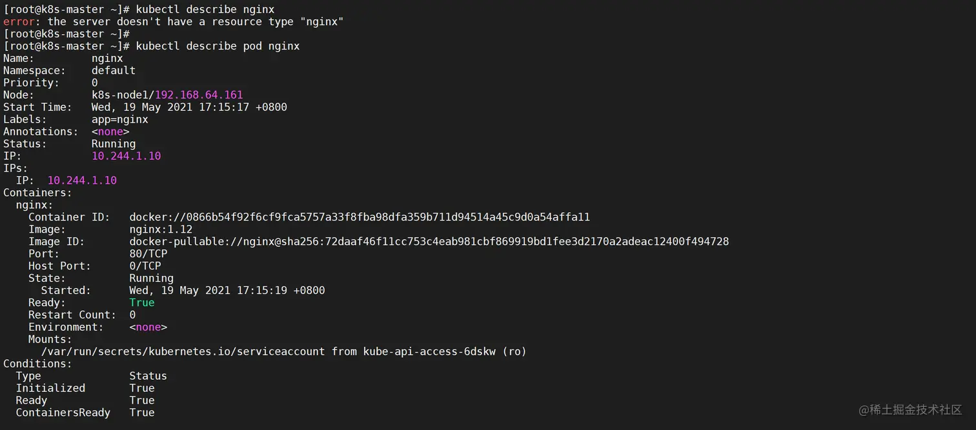The height and width of the screenshot is (430, 976).
Task: Click the nginx:1.12 image value
Action: 161,230
